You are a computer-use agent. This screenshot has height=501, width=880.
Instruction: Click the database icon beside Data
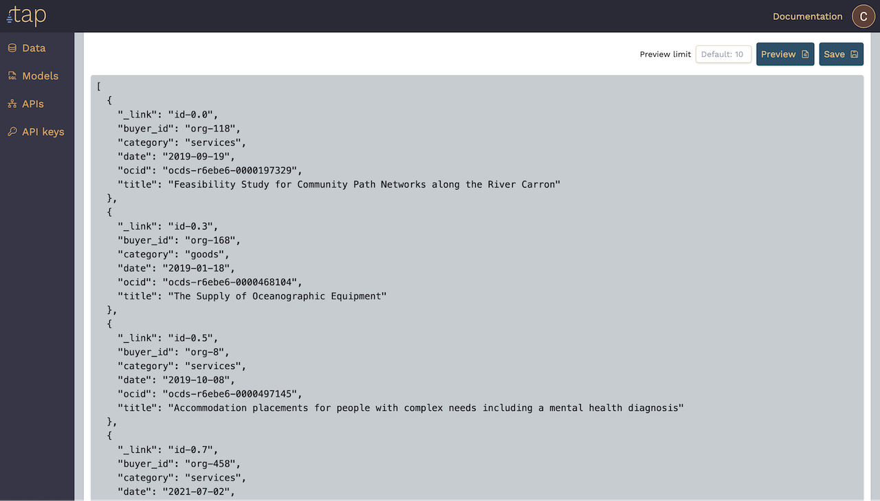click(x=12, y=48)
